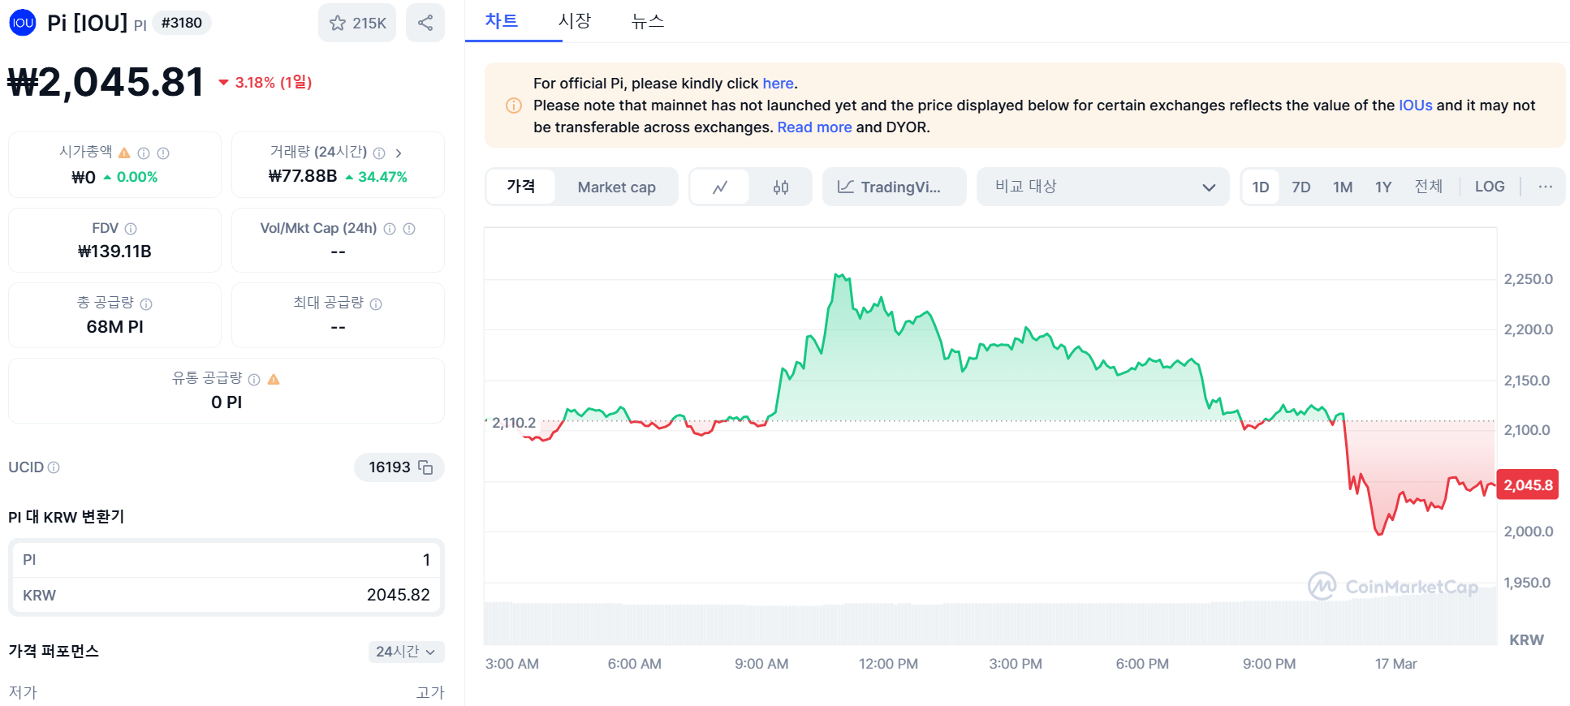Viewport: 1570px width, 706px height.
Task: Click second Vol/Mkt Cap info icon
Action: coord(409,229)
